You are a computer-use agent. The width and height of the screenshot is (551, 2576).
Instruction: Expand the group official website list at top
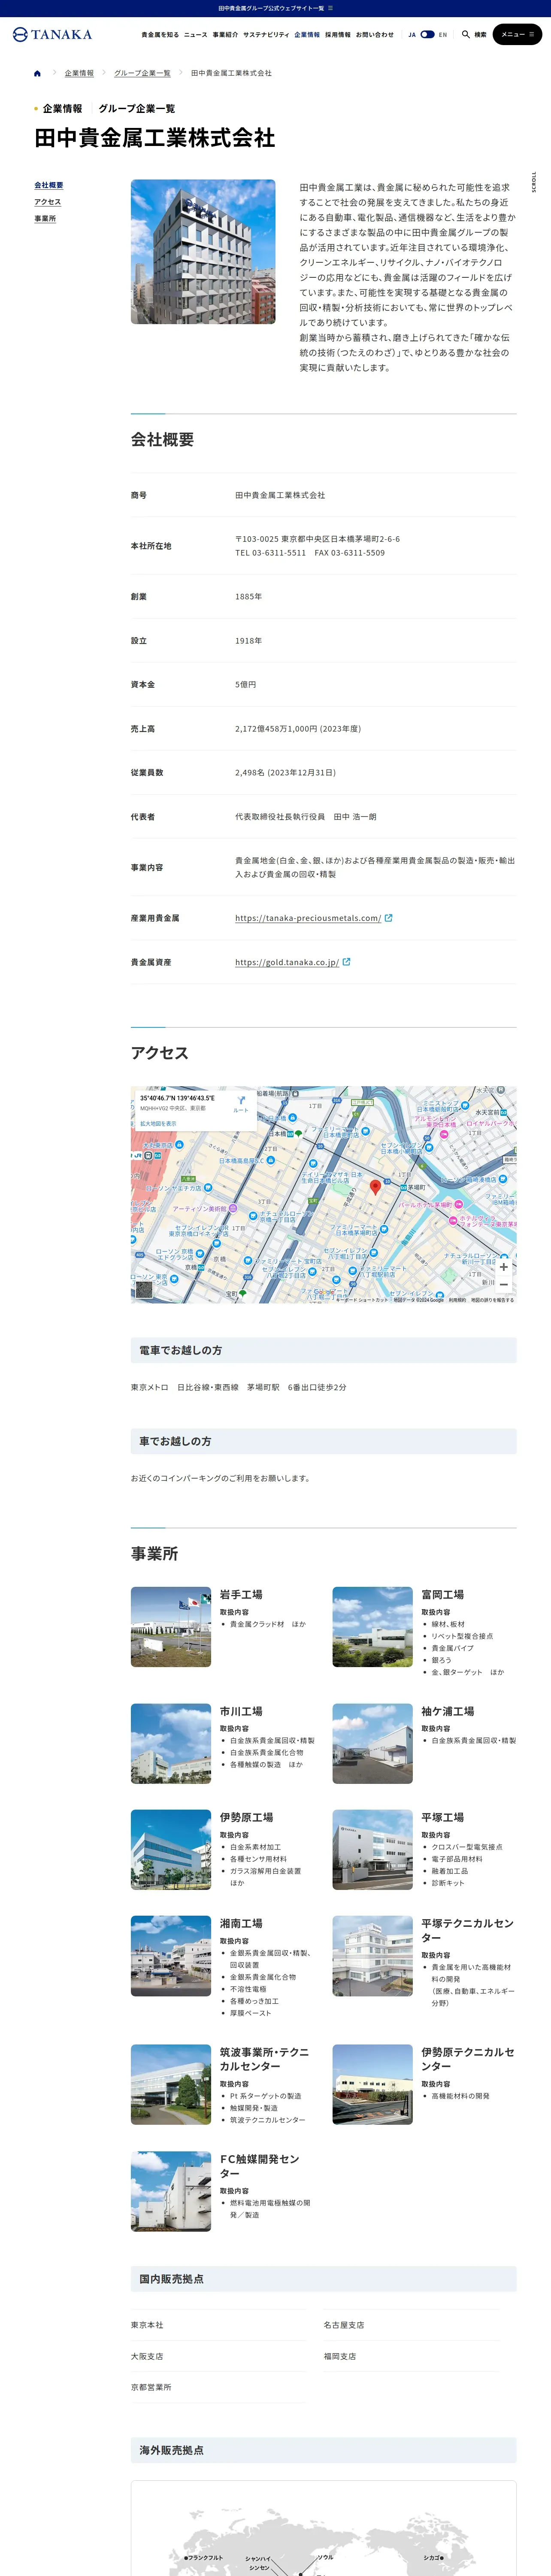tap(275, 8)
